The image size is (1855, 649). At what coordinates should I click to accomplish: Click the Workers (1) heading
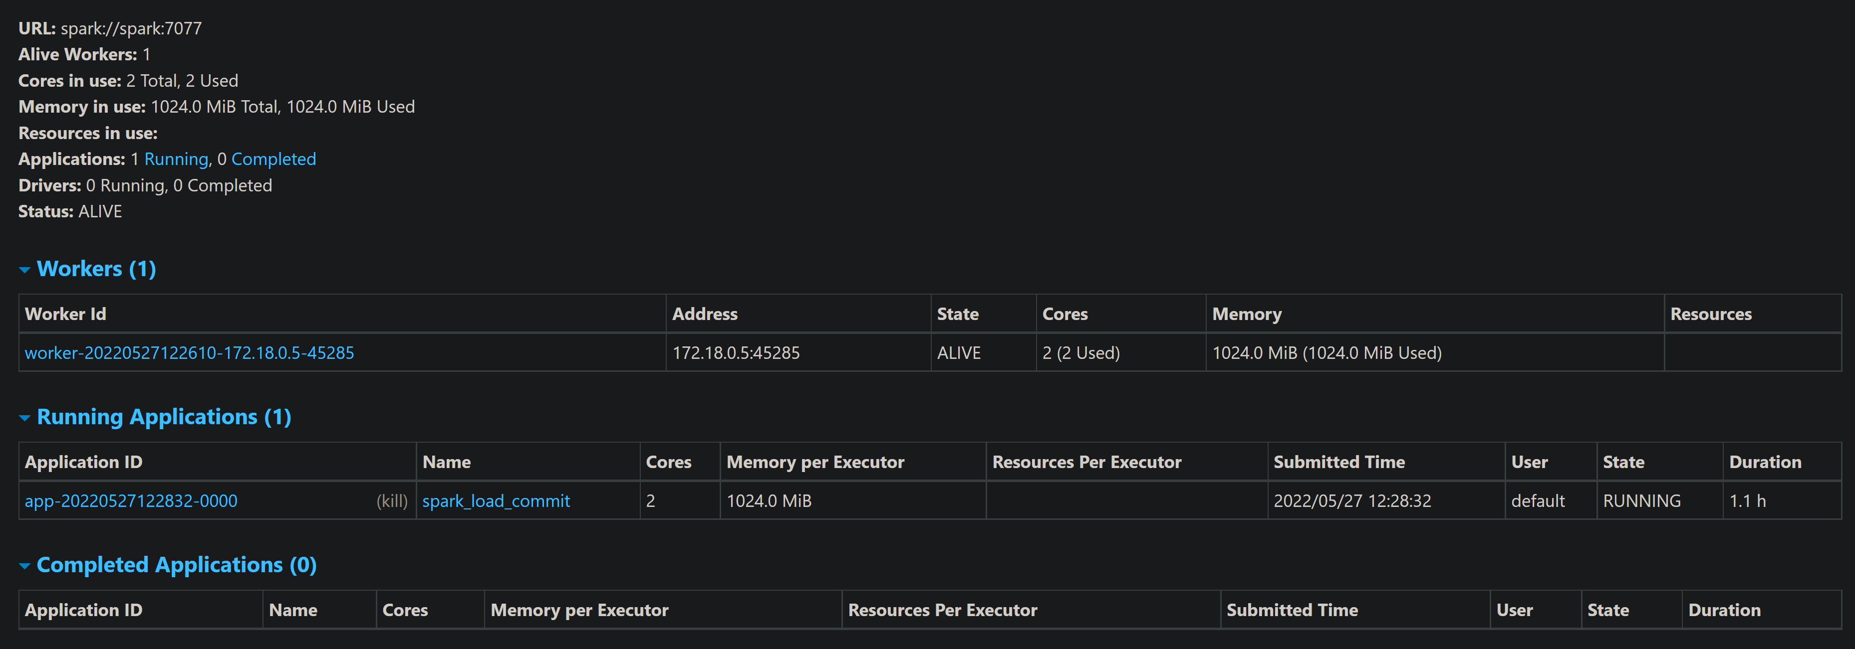(x=96, y=269)
